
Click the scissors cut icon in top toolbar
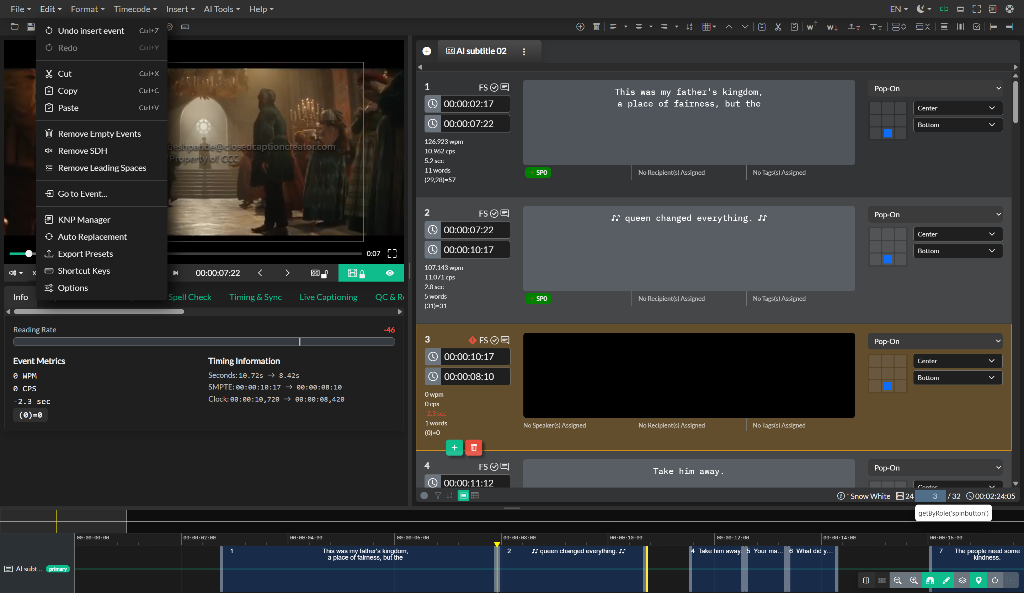tap(778, 27)
